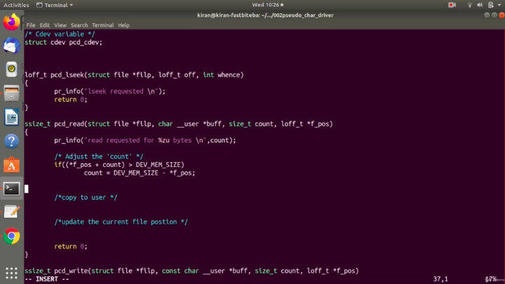Click the white text cursor block
The width and height of the screenshot is (505, 284).
click(27, 189)
